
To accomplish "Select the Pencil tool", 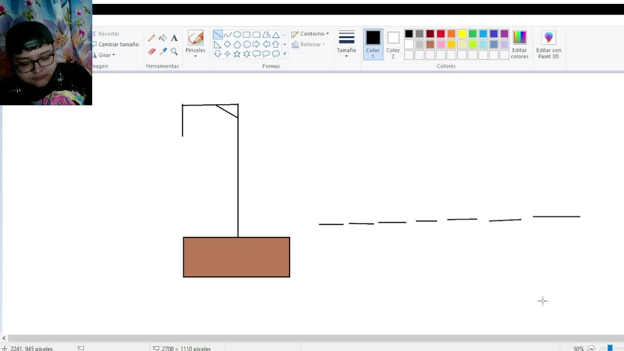I will point(152,38).
